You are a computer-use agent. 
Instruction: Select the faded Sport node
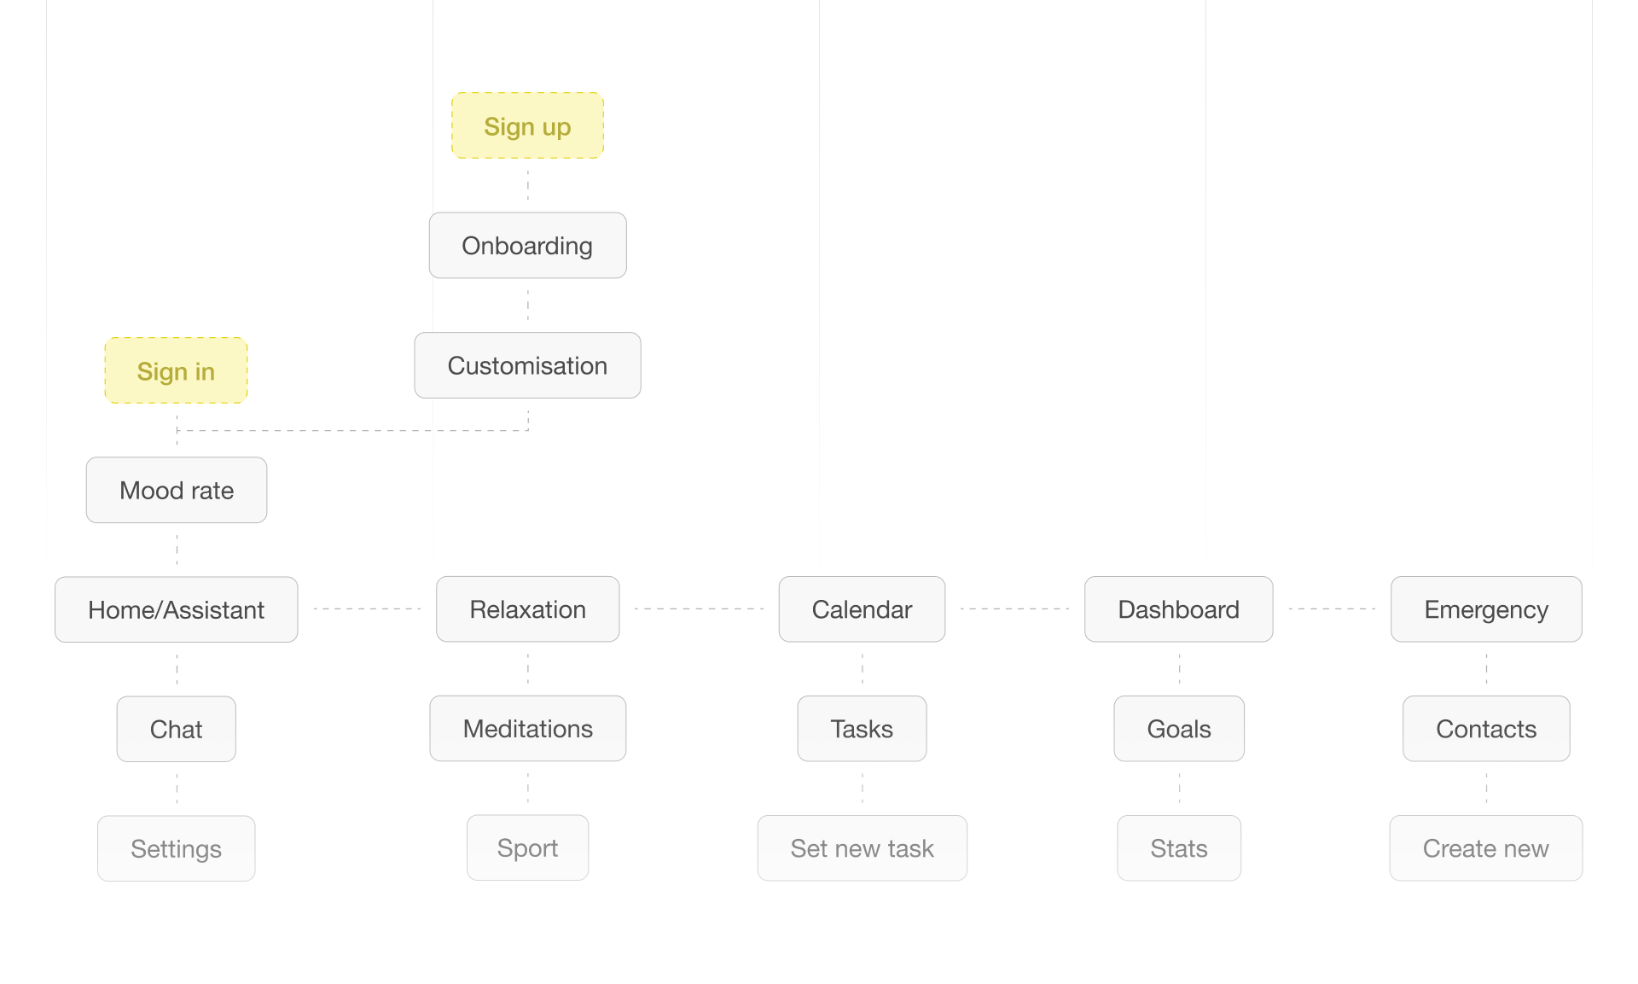pos(527,848)
